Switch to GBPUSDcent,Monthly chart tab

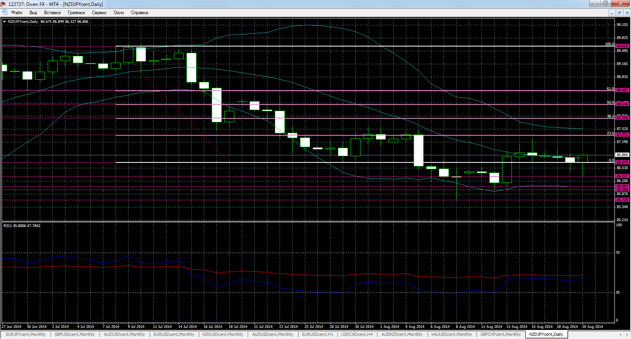click(x=75, y=334)
